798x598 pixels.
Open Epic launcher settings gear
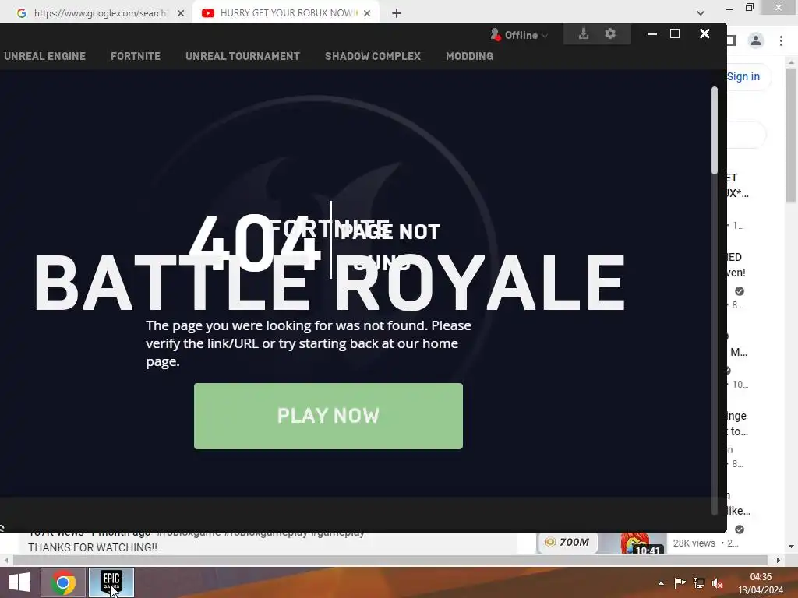(609, 34)
